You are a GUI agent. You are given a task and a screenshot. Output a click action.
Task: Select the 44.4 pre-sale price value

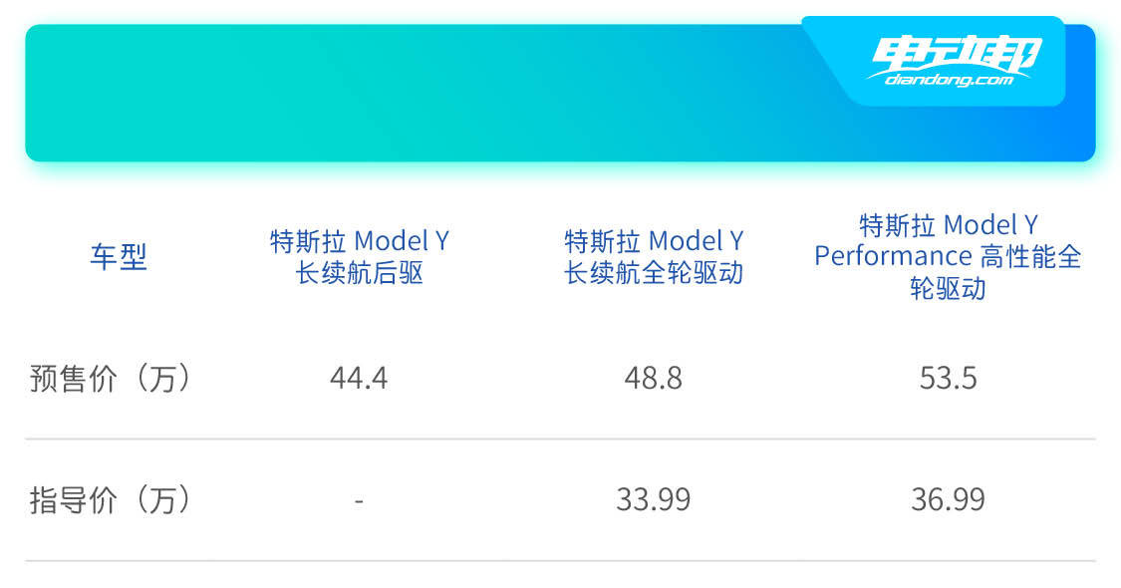tap(359, 379)
